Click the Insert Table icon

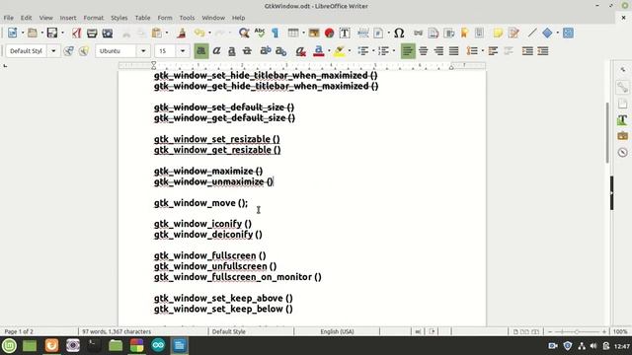point(293,33)
